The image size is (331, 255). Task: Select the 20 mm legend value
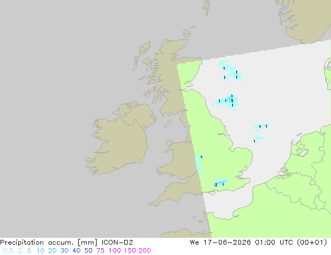point(52,251)
